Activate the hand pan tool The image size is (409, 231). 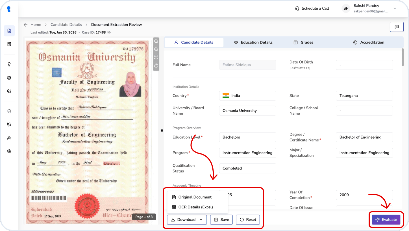tap(156, 66)
